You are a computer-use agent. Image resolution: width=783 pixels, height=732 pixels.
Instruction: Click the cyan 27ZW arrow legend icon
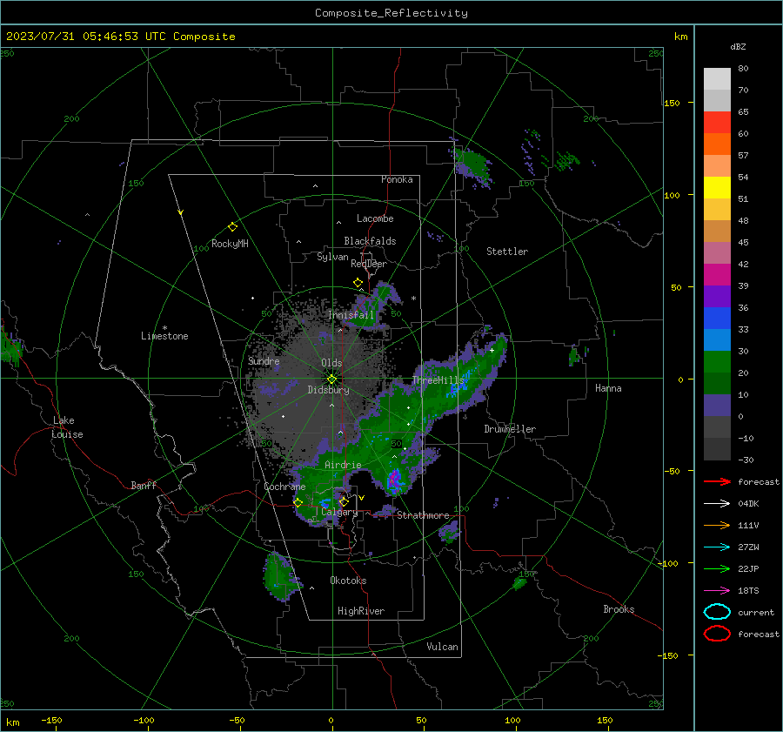click(717, 547)
